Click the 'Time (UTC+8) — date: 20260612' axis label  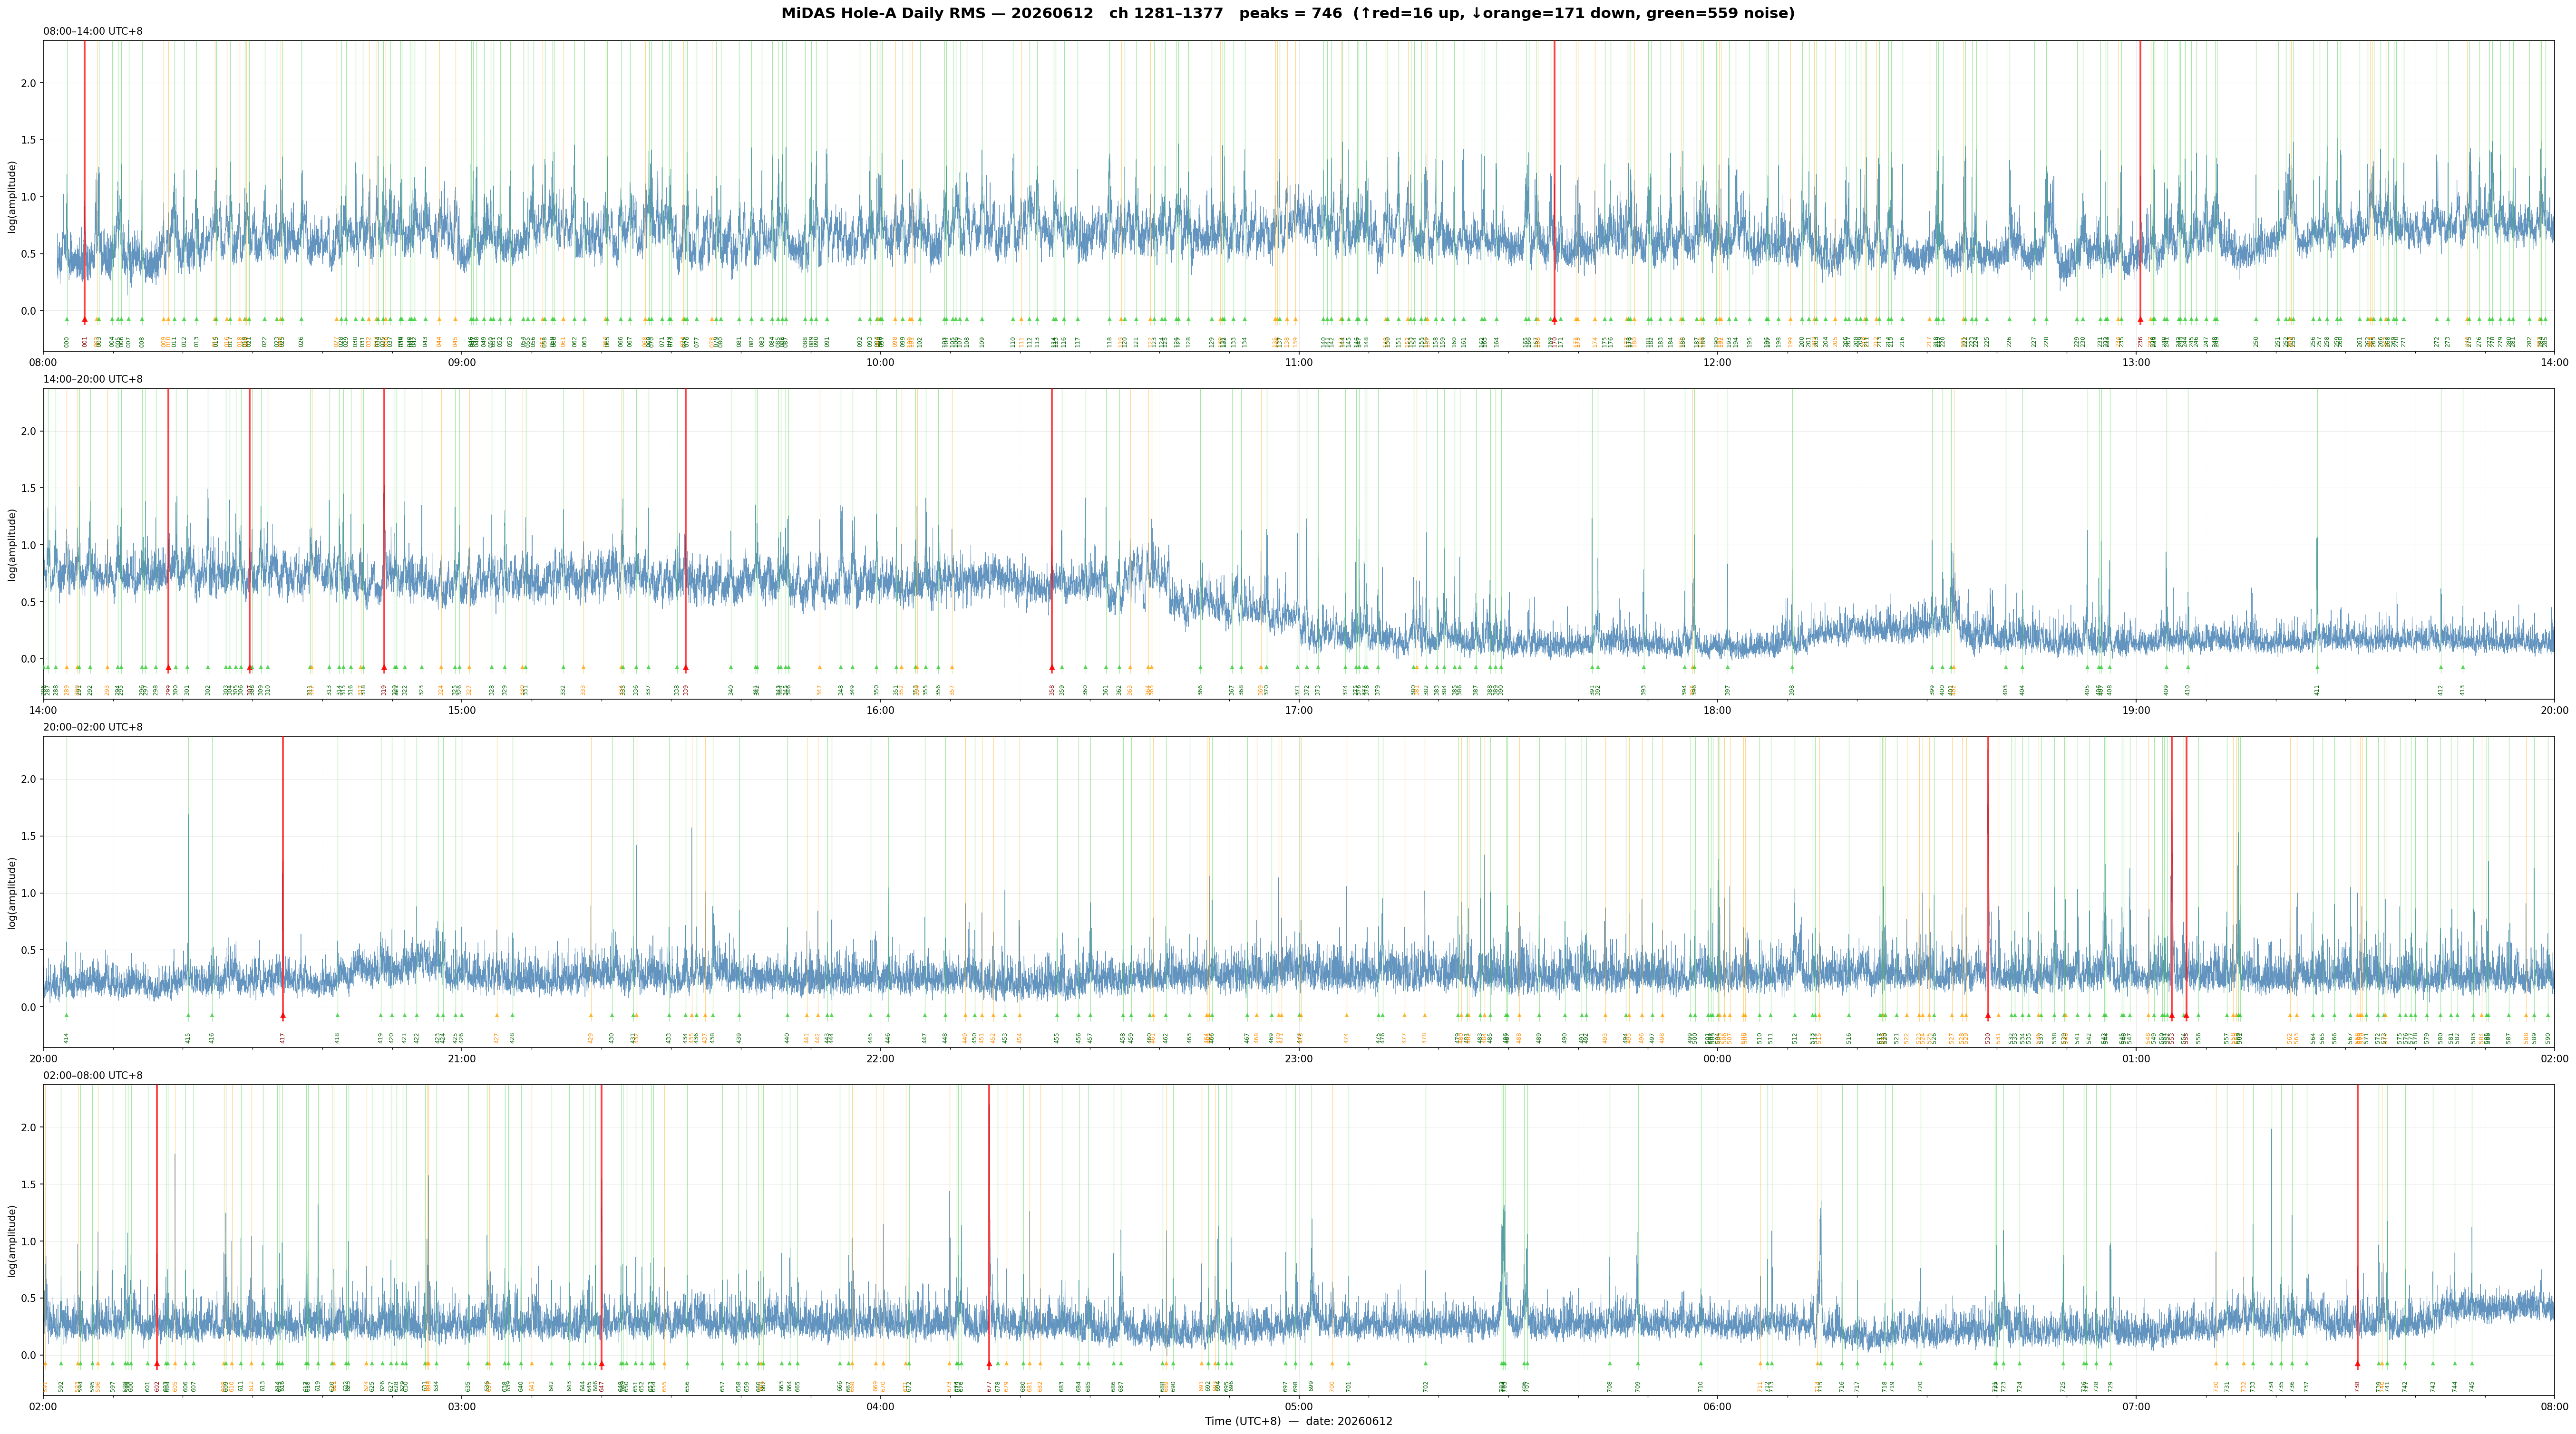point(1298,1421)
